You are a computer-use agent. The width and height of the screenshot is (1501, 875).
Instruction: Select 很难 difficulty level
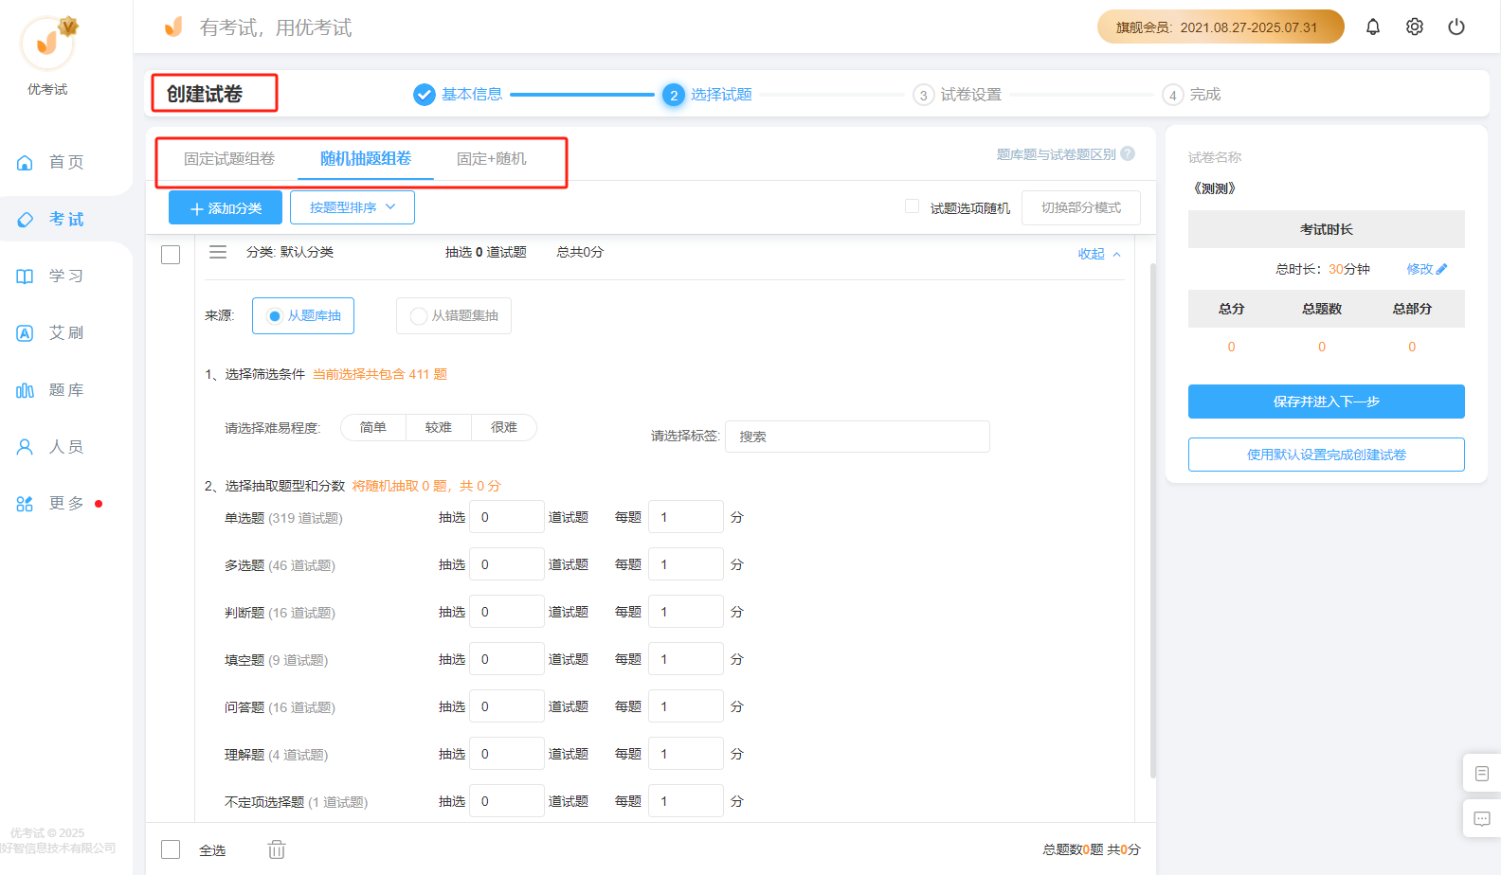[504, 428]
